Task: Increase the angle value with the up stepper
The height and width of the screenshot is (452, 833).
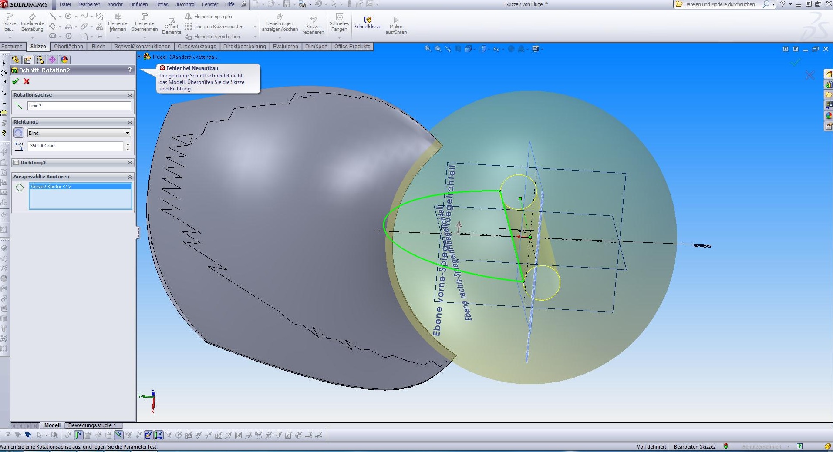Action: click(128, 144)
